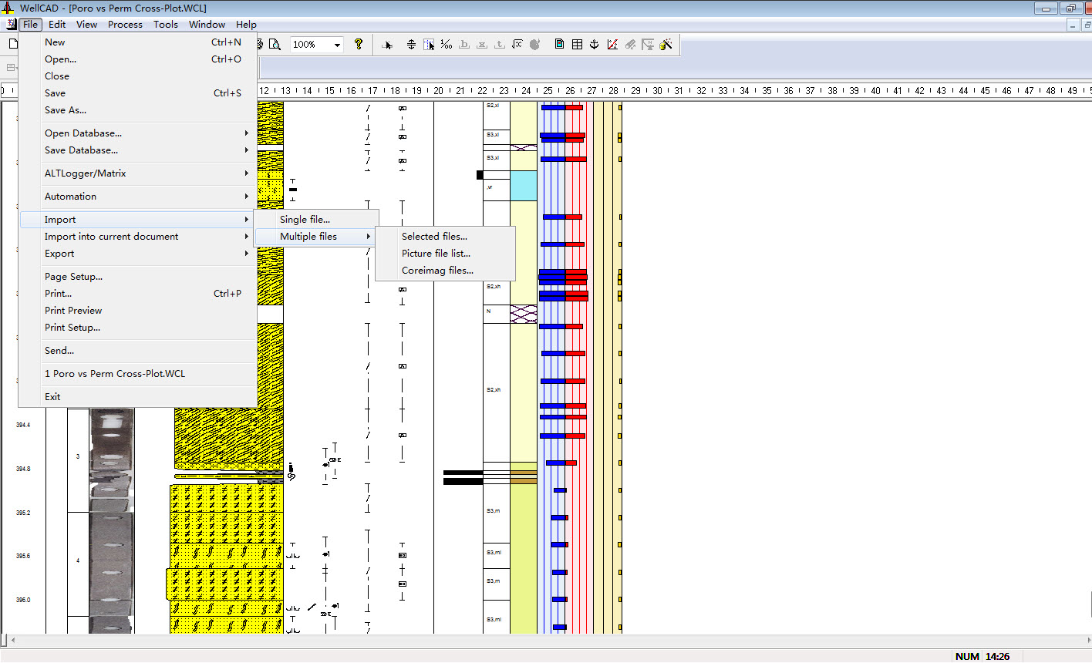The image size is (1092, 663).
Task: Open the 100% zoom level dropdown
Action: pyautogui.click(x=337, y=45)
